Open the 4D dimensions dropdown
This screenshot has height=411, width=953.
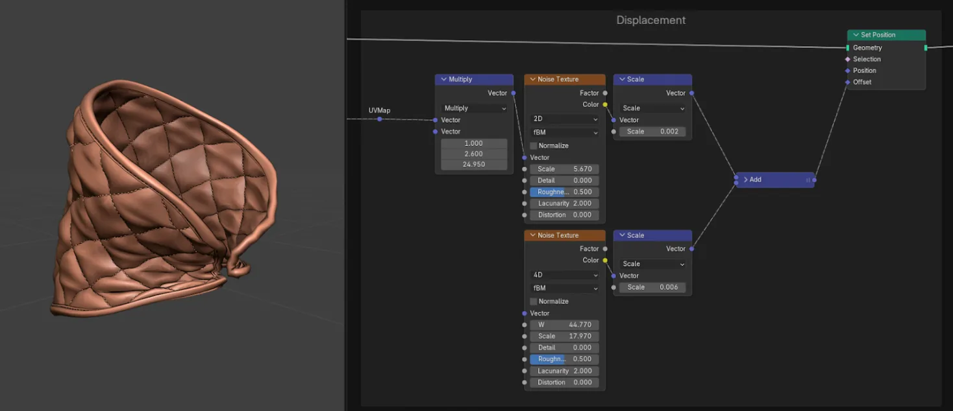pos(565,275)
